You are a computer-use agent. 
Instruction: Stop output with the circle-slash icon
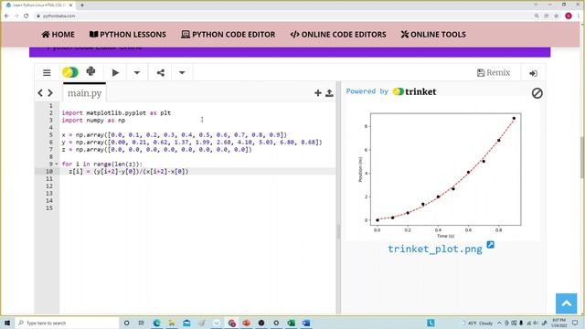(537, 93)
